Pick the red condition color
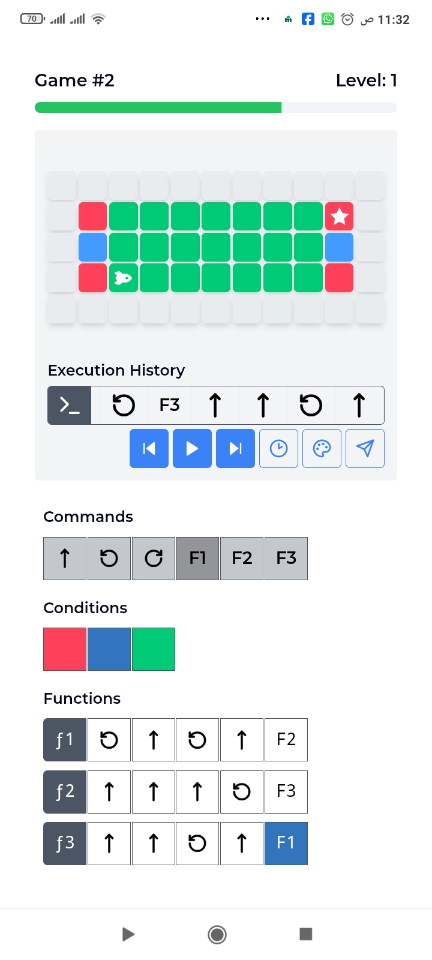432x960 pixels. tap(65, 649)
